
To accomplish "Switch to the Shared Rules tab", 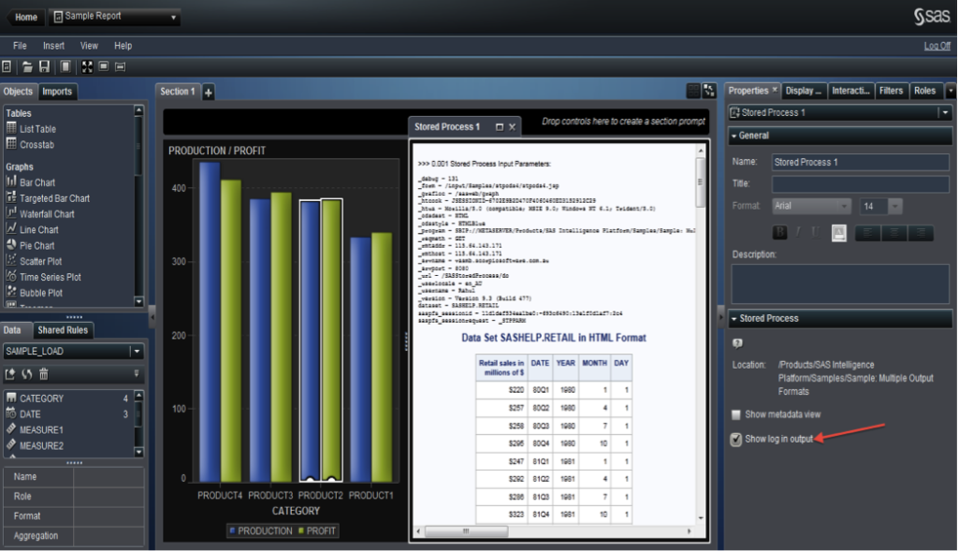I will click(x=63, y=330).
